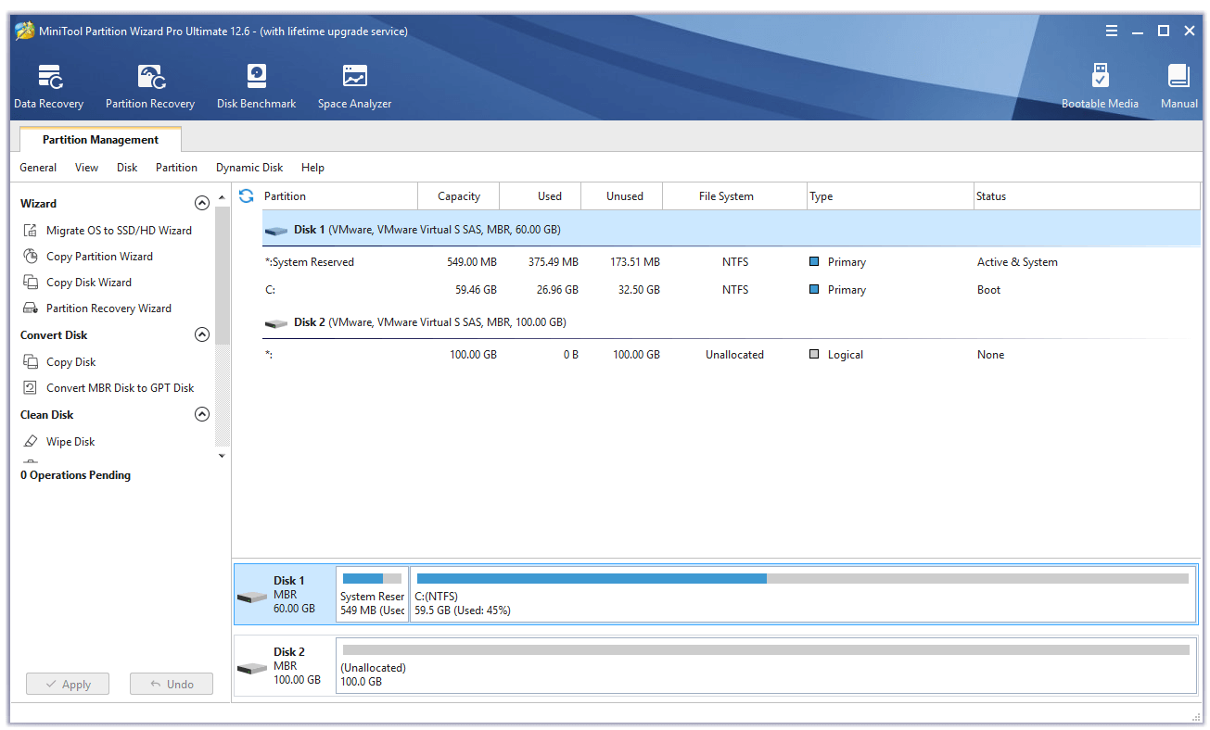1210x730 pixels.
Task: Click the Apply button
Action: coord(67,685)
